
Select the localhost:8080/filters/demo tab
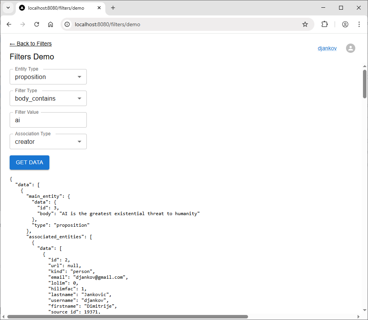tap(56, 8)
